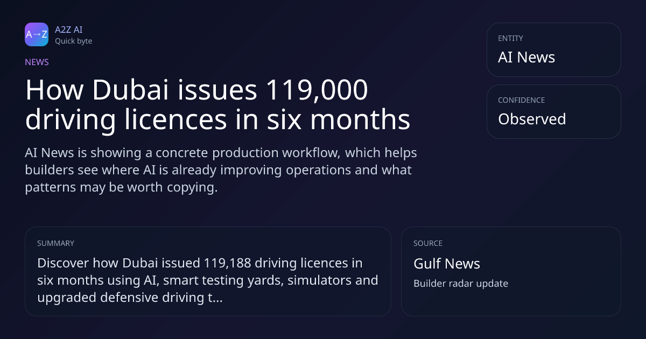Open the Summary card panel
This screenshot has width=646, height=339.
208,271
